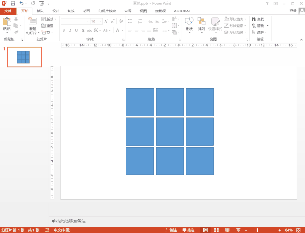Open Section (节) dropdown

pos(47,32)
